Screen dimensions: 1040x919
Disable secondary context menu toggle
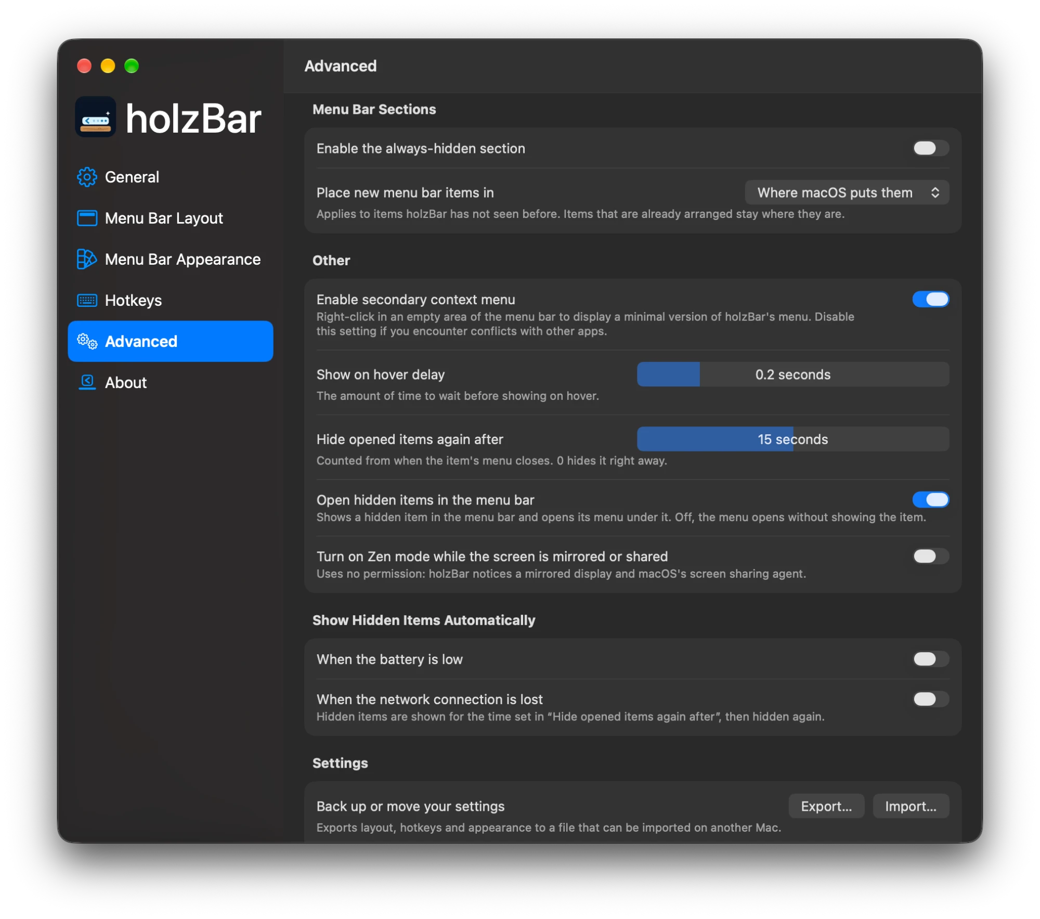point(931,300)
